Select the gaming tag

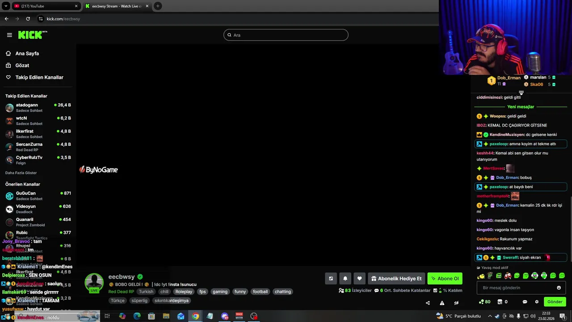click(x=220, y=292)
